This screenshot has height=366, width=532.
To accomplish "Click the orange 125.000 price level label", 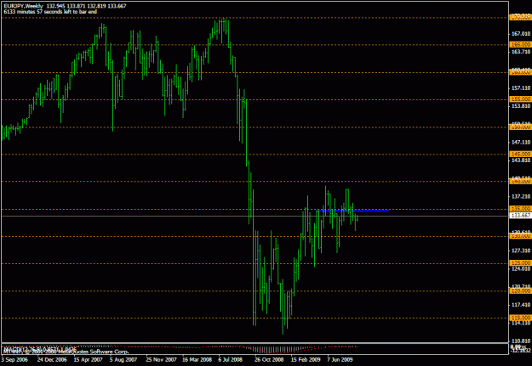I will pos(520,263).
